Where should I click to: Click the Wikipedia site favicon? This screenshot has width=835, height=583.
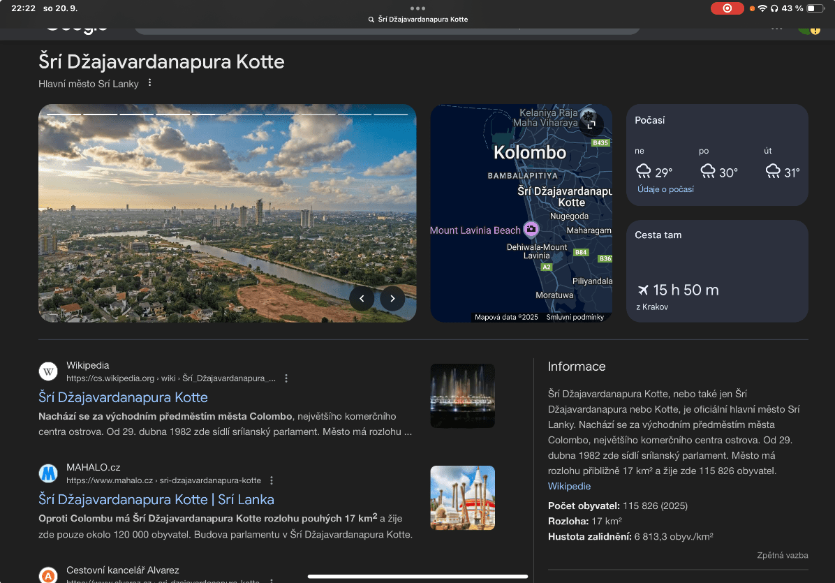pyautogui.click(x=48, y=371)
